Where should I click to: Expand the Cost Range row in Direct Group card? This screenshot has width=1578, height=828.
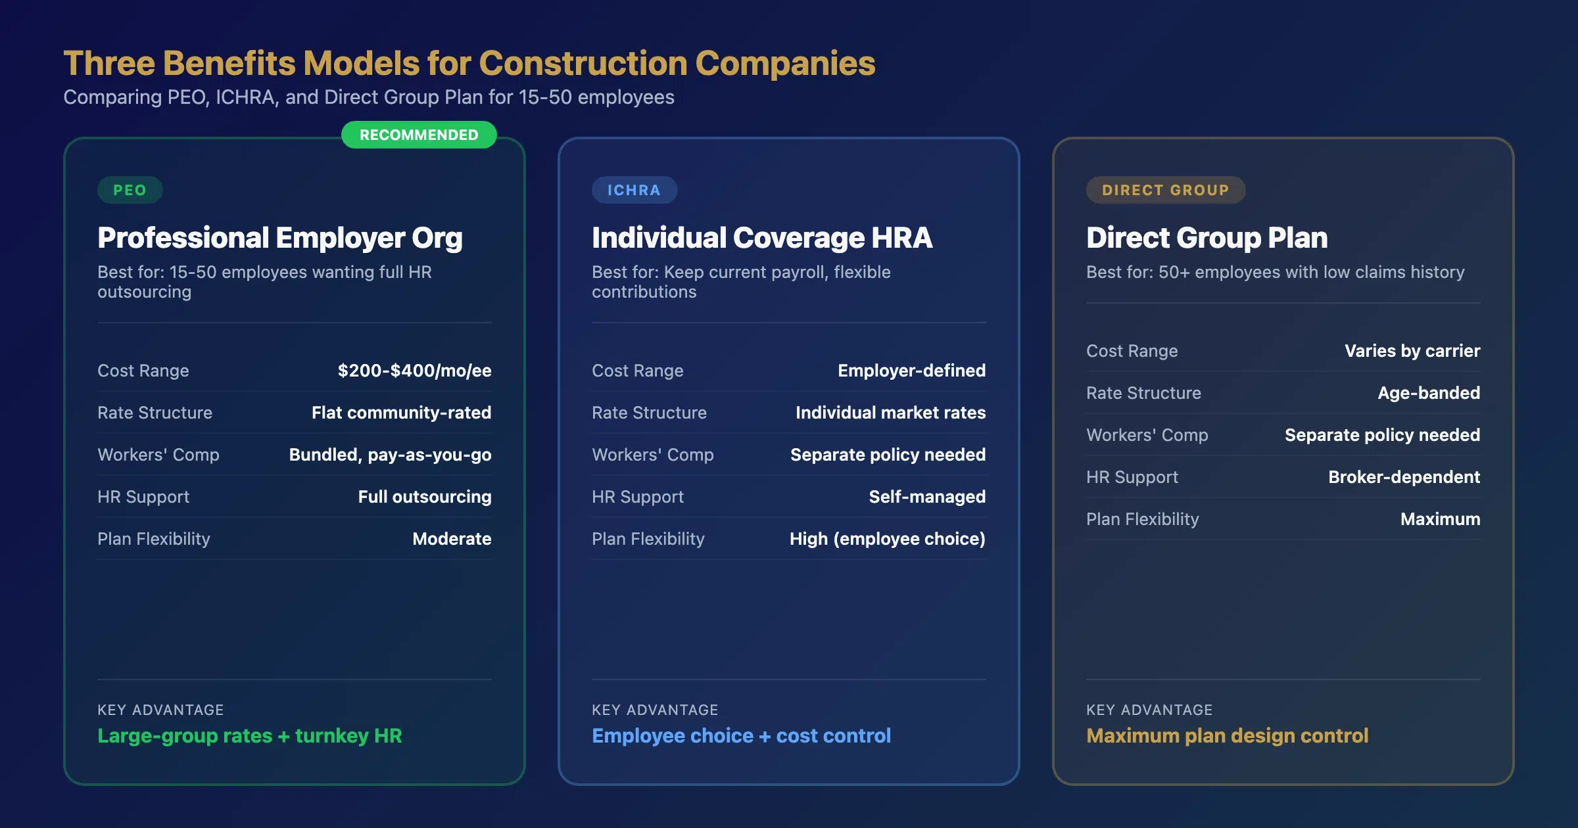(x=1282, y=350)
